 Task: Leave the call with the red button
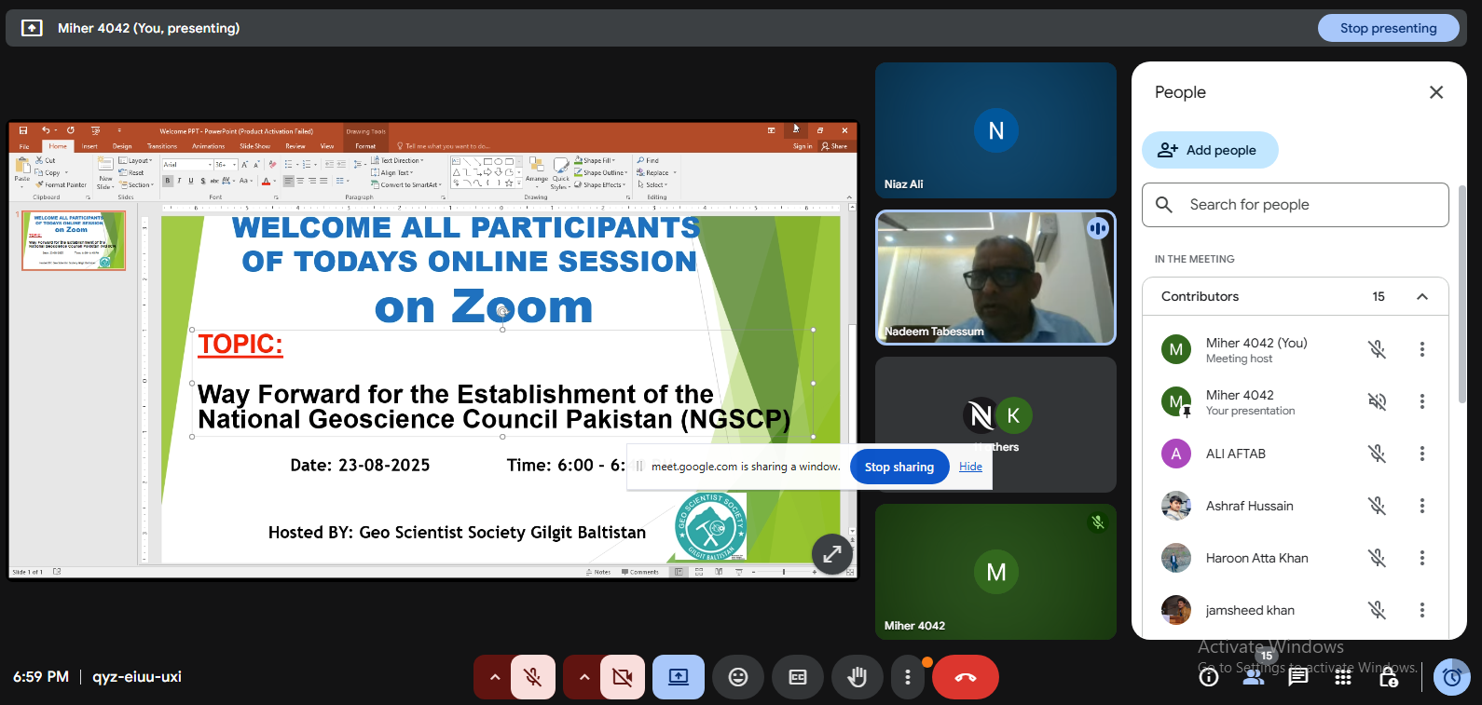[x=966, y=677]
